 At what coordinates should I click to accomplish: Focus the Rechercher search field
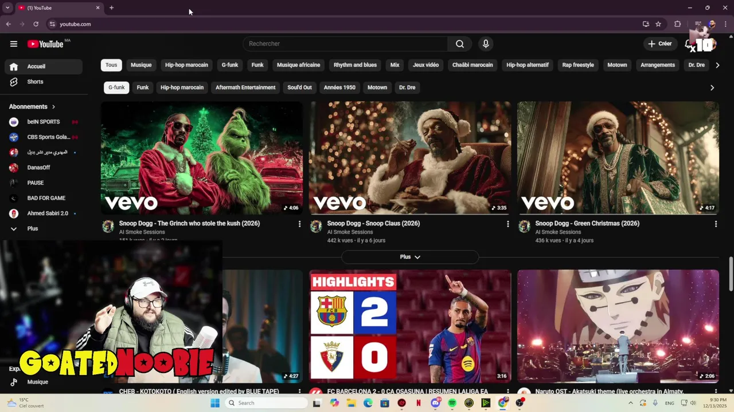click(345, 44)
